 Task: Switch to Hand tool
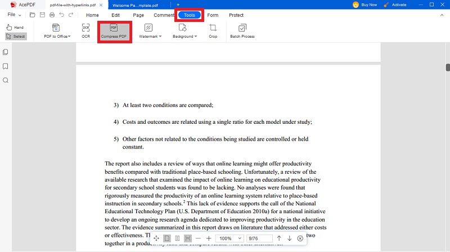(x=15, y=27)
